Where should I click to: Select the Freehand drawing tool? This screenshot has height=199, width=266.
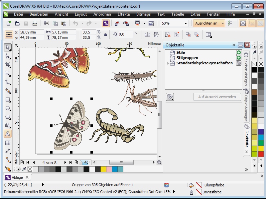[8, 82]
